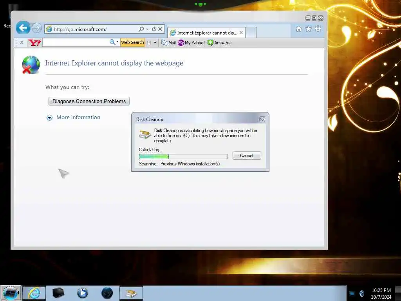
Task: Open the dark blue round taskbar icon
Action: point(107,293)
